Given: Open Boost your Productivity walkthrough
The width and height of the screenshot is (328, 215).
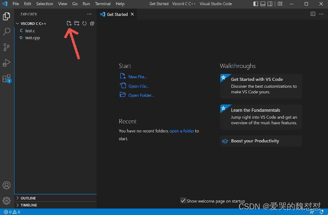Looking at the screenshot, I should pyautogui.click(x=261, y=141).
